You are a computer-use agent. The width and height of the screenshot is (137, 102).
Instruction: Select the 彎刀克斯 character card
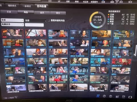coord(13,43)
